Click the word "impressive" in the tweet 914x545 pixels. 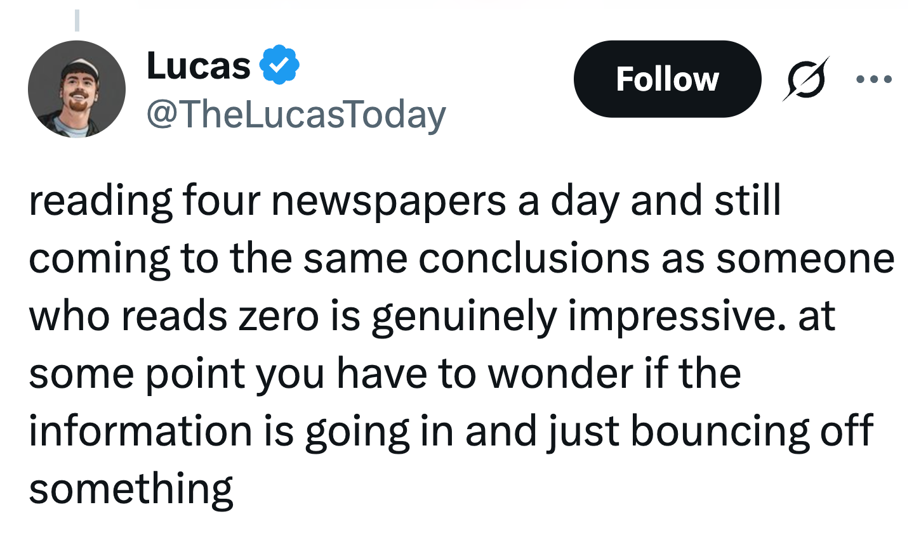point(674,316)
